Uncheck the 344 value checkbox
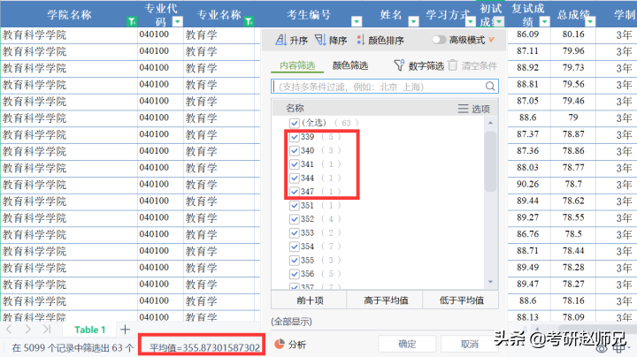Screen dimensions: 637x357 pos(295,178)
